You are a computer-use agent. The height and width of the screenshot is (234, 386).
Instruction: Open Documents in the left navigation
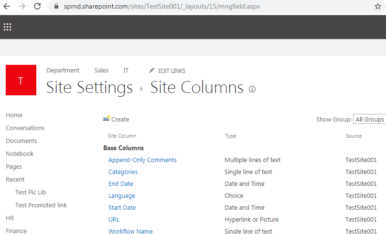click(x=21, y=141)
